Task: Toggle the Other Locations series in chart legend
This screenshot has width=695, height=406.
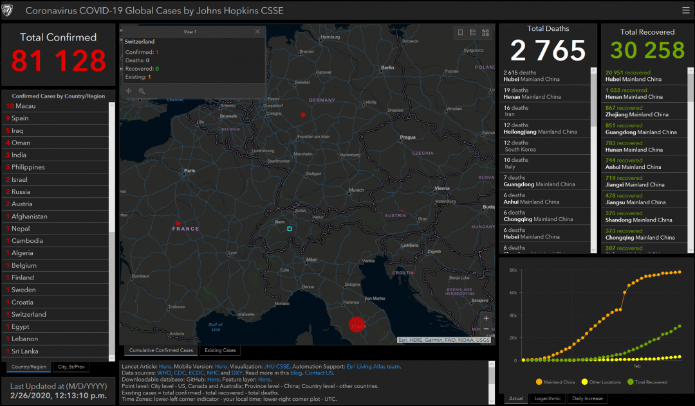Action: coord(601,382)
